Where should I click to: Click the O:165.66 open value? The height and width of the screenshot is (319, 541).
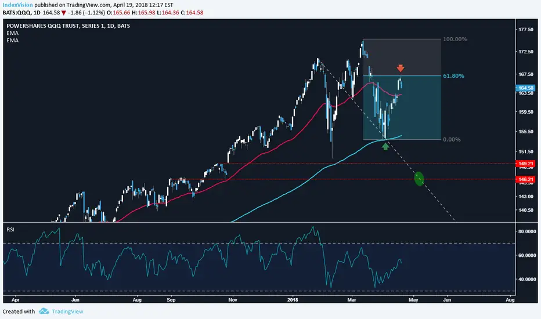(118, 13)
